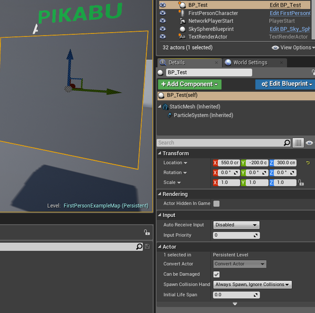The image size is (315, 313).
Task: Reset Location to default arrow icon
Action: (308, 163)
